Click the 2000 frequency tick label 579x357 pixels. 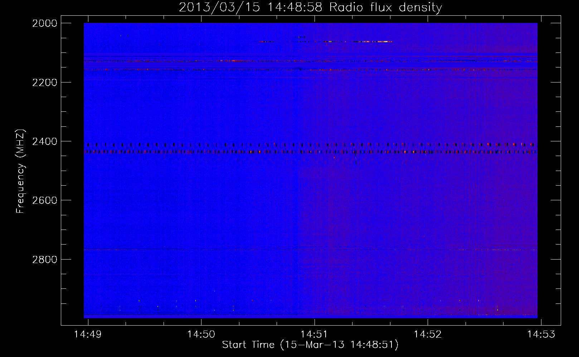click(x=44, y=23)
